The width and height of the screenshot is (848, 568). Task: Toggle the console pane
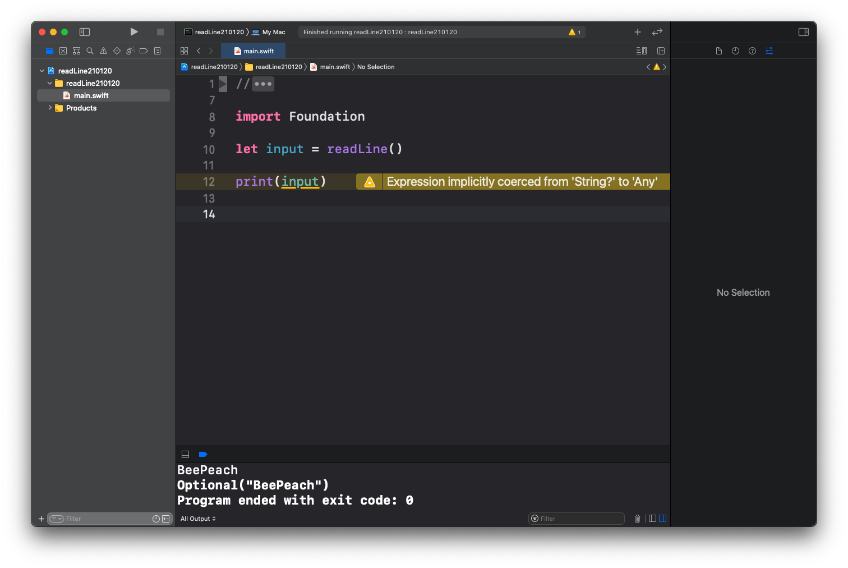662,519
